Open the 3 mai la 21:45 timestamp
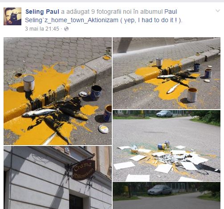 click(x=42, y=29)
